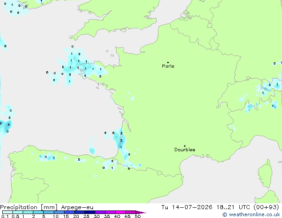Pick the 2–5 mm legend color swatch
This screenshot has width=282, height=218.
[38, 212]
